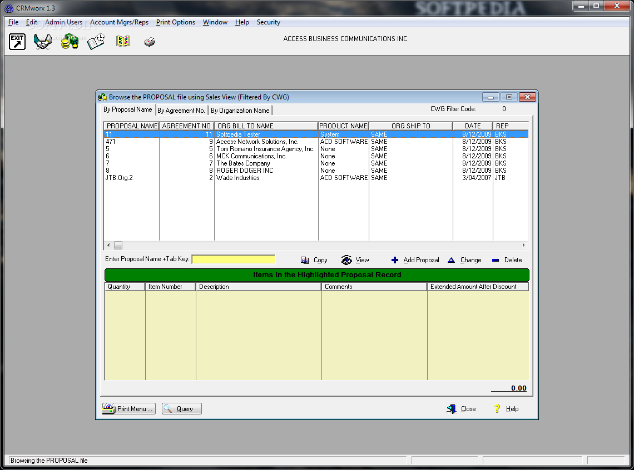This screenshot has height=470, width=634.
Task: Click the horizontal scrollbar thumb in proposal list
Action: [x=118, y=245]
